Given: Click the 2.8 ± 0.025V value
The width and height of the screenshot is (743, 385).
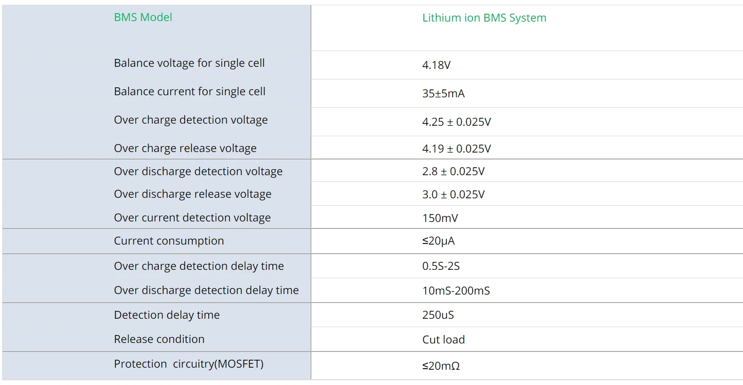Looking at the screenshot, I should pos(453,171).
